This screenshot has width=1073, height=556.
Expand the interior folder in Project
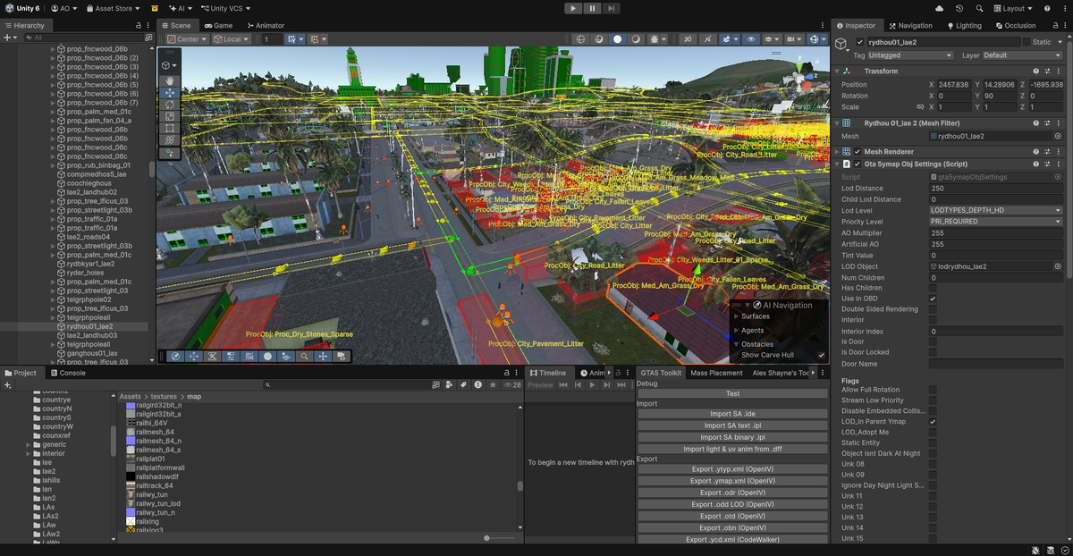point(28,453)
